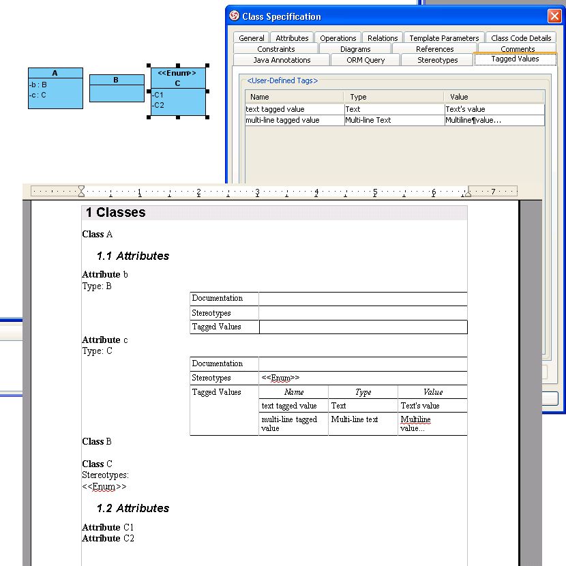This screenshot has height=566, width=566.
Task: Open the References tab
Action: pyautogui.click(x=434, y=48)
